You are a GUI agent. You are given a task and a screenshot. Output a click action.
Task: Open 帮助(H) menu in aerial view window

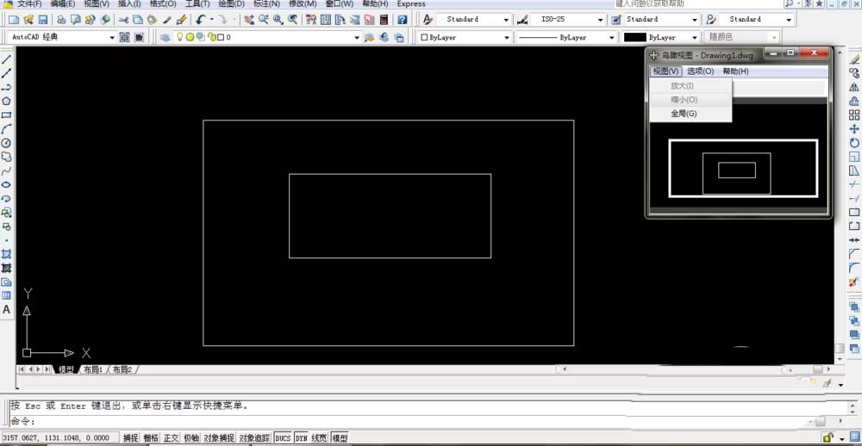735,71
